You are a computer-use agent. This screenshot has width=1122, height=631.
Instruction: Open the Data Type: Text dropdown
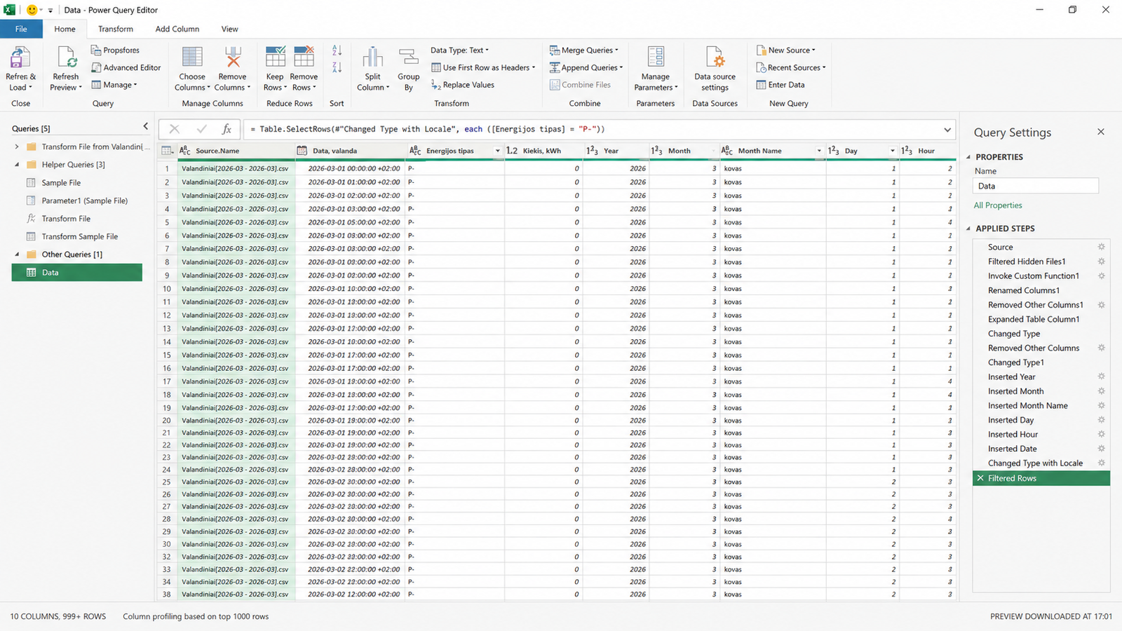[x=460, y=50]
